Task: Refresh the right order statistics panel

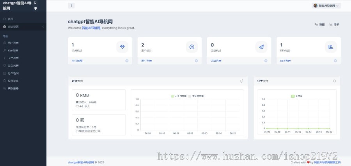Action: point(335,81)
